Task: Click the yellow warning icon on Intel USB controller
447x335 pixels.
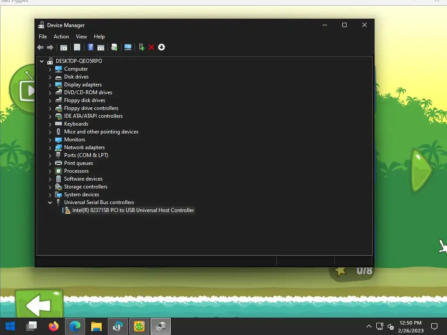Action: coord(68,211)
